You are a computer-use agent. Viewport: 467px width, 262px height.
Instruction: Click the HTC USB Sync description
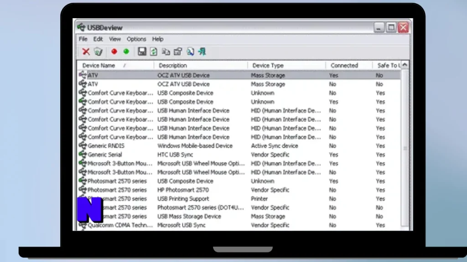[175, 155]
